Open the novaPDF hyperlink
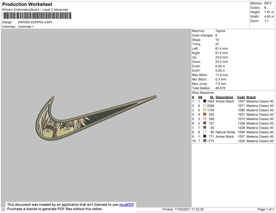The width and height of the screenshot is (276, 213). tap(126, 205)
